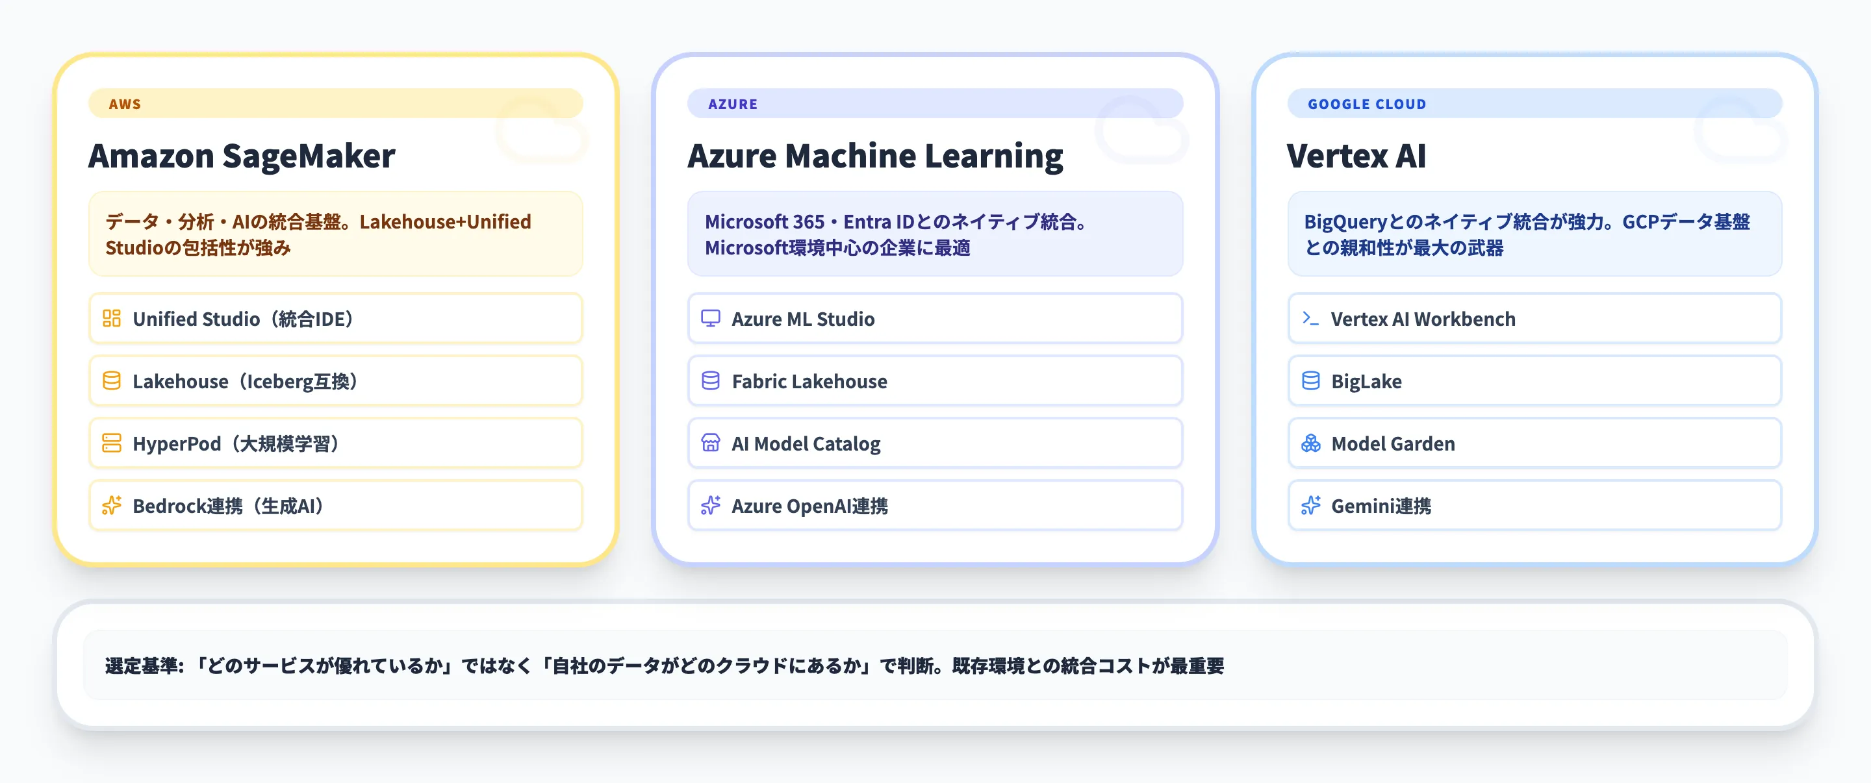Click the BigLake database icon
1871x783 pixels.
coord(1310,381)
